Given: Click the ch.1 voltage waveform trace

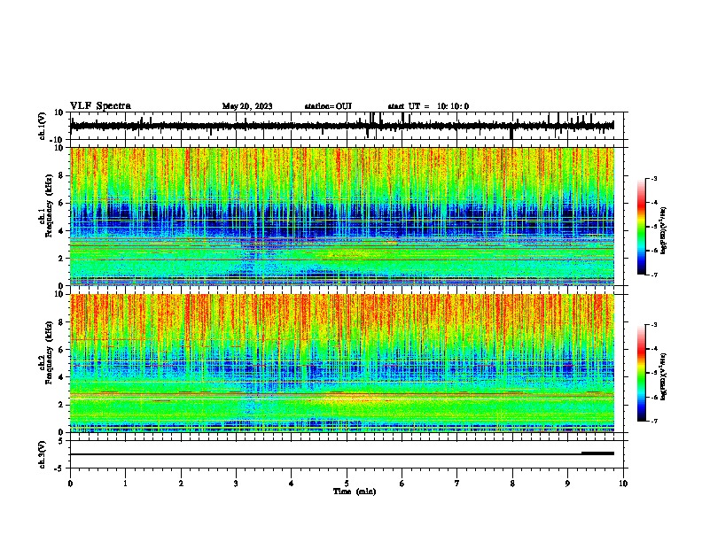Looking at the screenshot, I should point(342,126).
